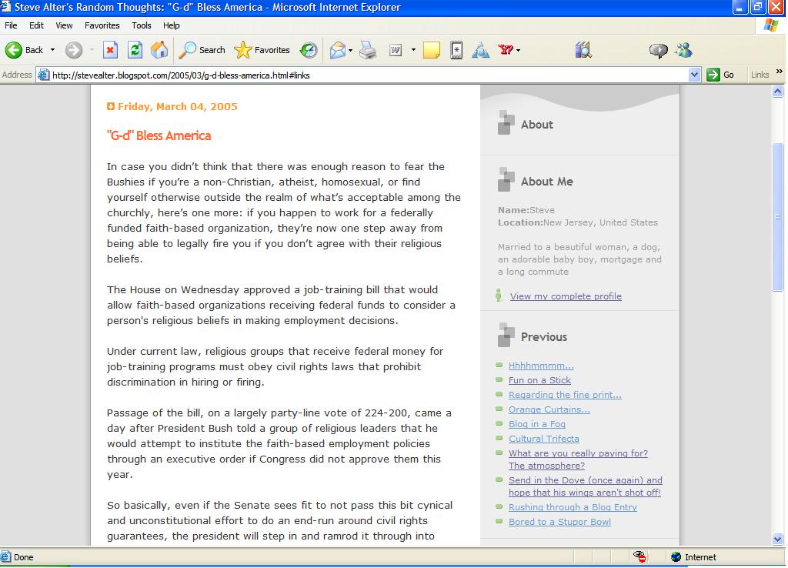This screenshot has width=788, height=568.
Task: Click the Friday, March 04, 2005 date header
Action: point(177,106)
